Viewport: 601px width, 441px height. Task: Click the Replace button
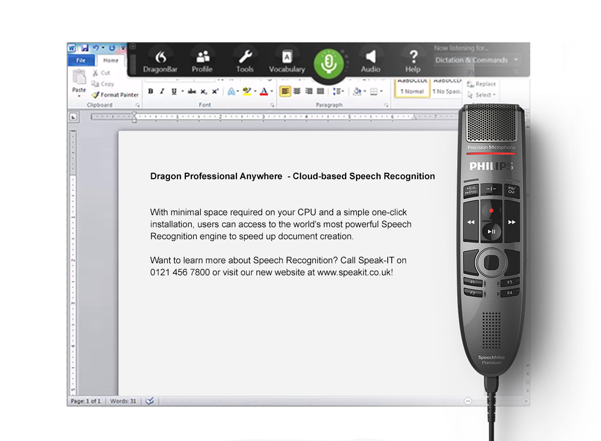click(482, 84)
